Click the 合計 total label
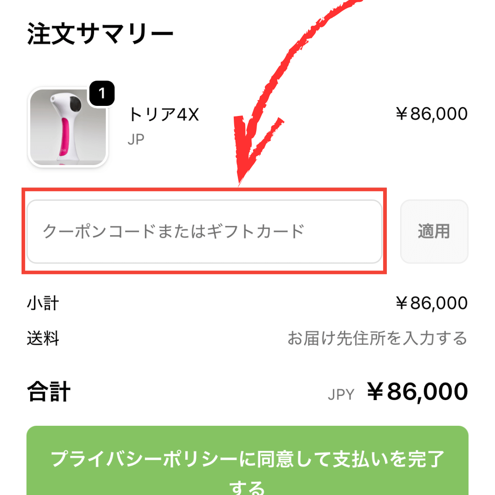This screenshot has width=495, height=495. pyautogui.click(x=49, y=392)
